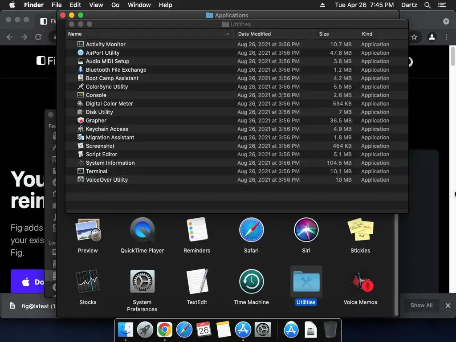456x342 pixels.
Task: Select Safari in the Applications window
Action: click(x=251, y=230)
